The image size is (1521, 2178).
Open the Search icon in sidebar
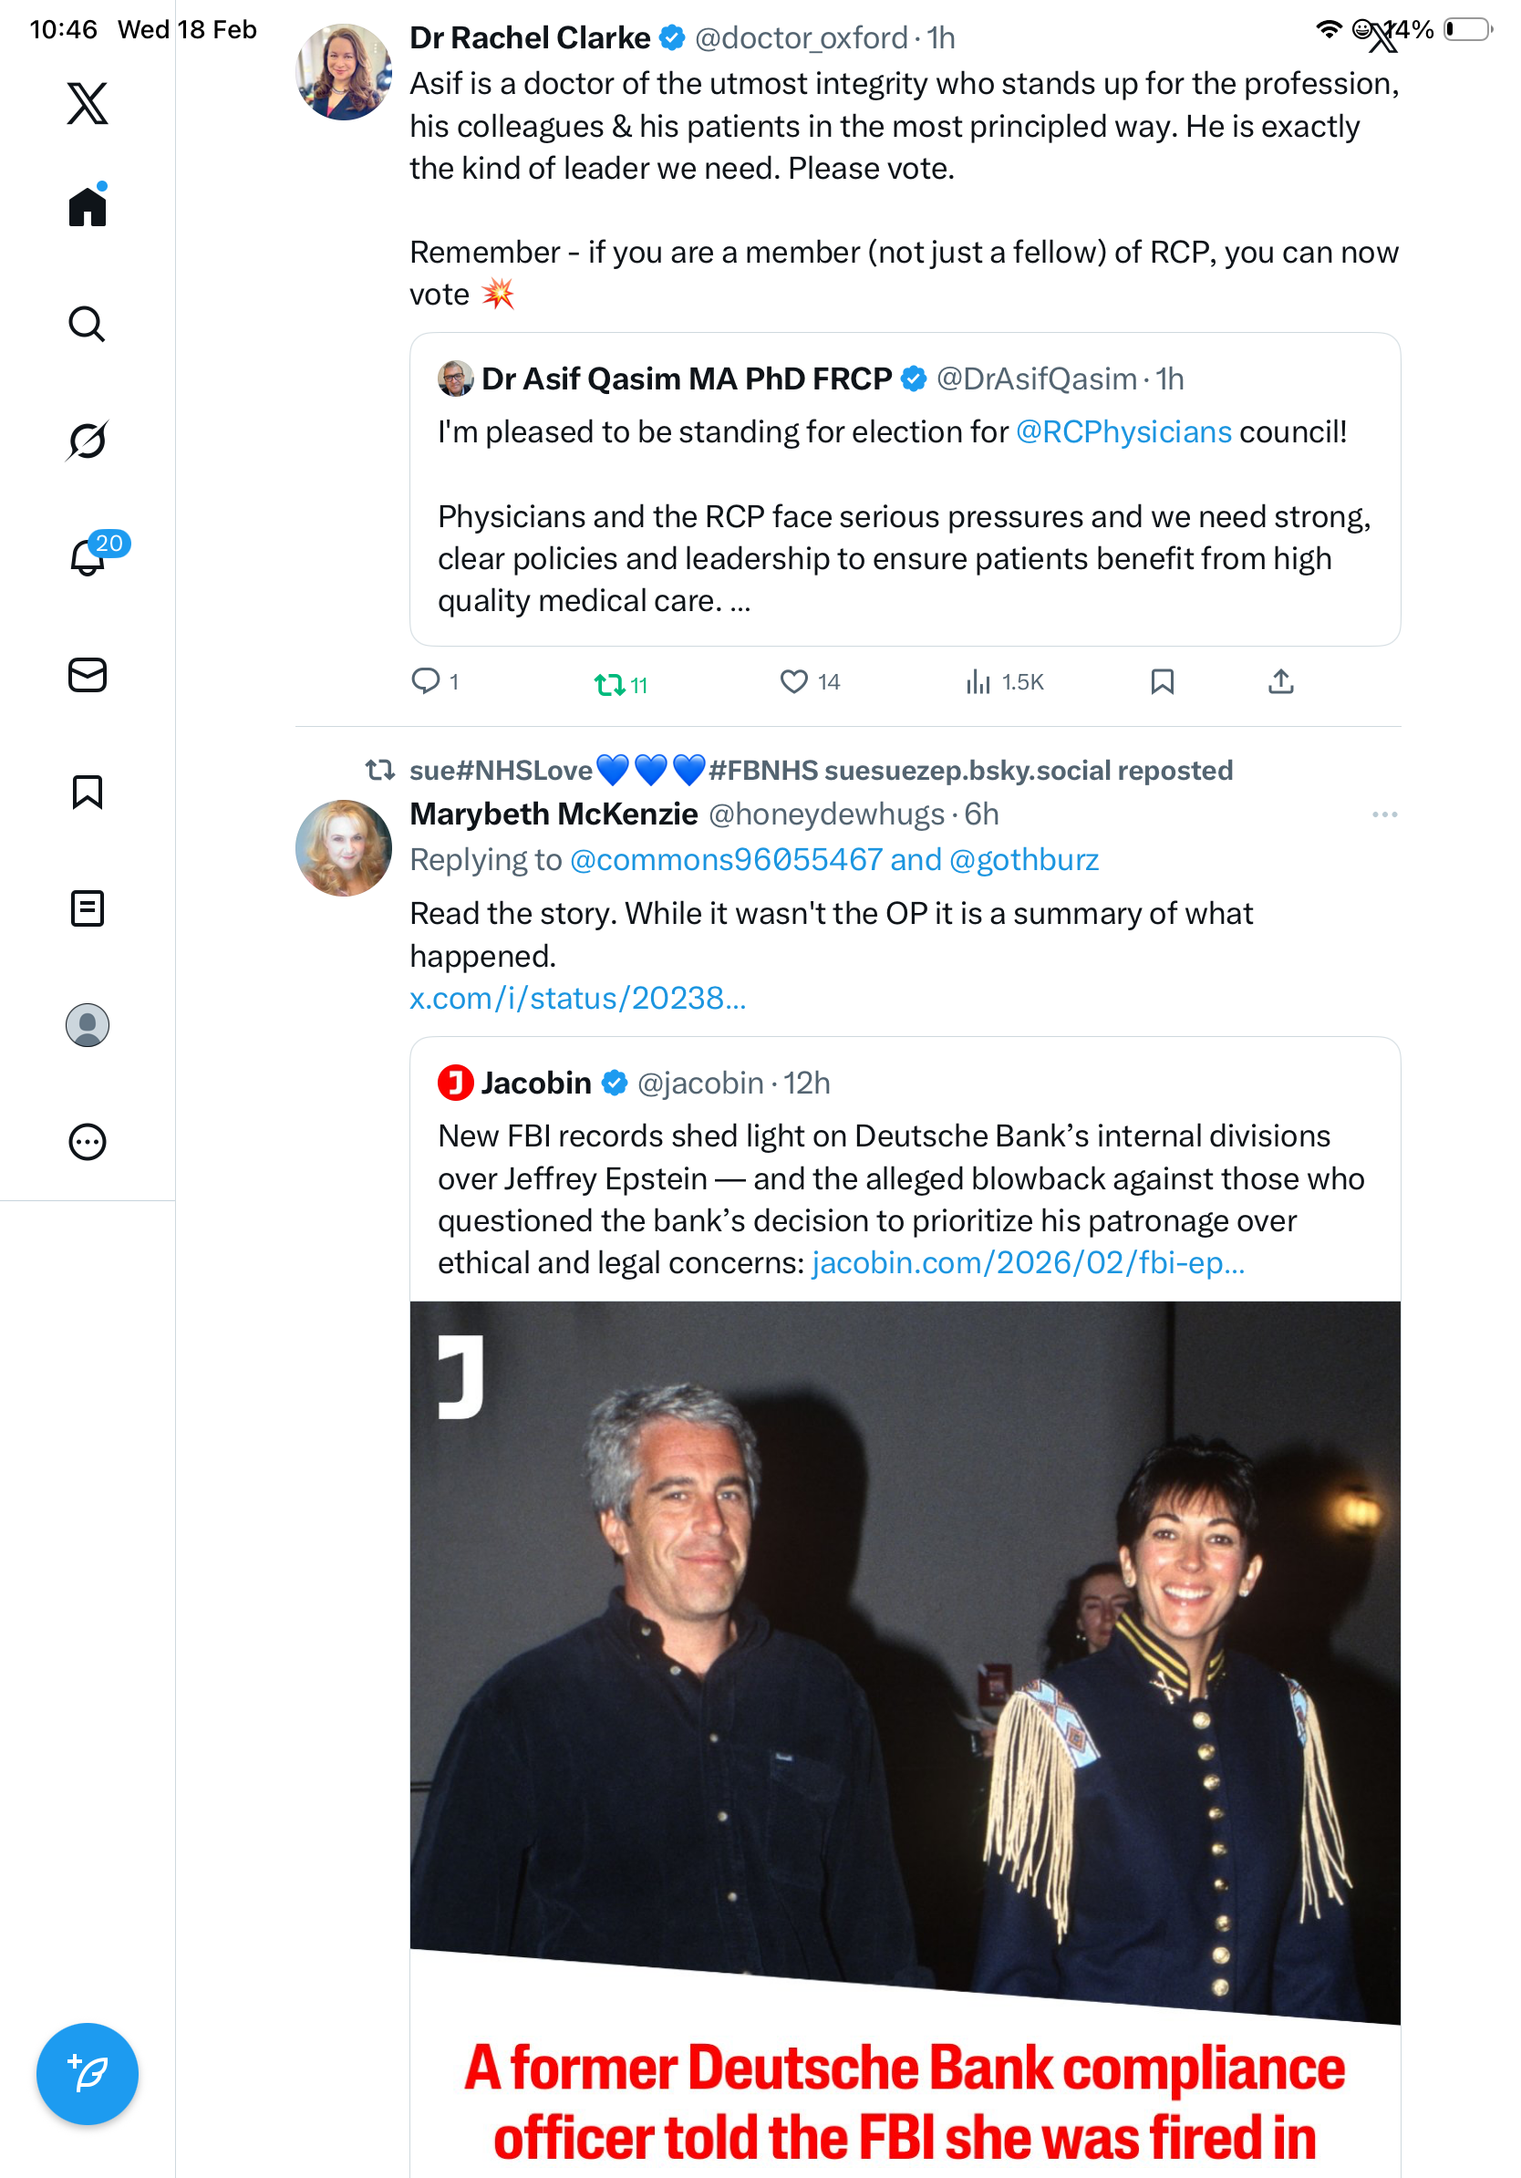(x=87, y=325)
